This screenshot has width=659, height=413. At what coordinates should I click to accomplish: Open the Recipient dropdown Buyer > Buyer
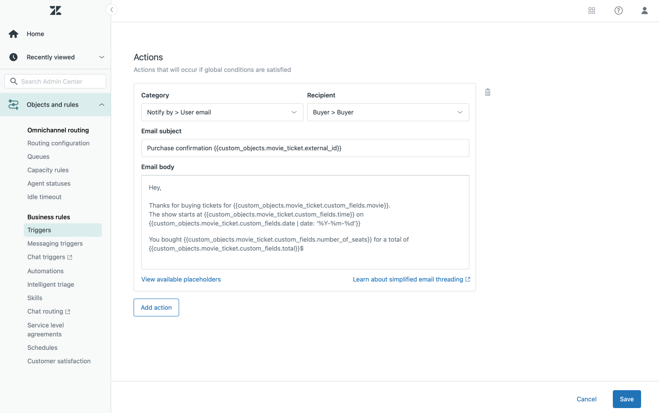[x=388, y=112]
